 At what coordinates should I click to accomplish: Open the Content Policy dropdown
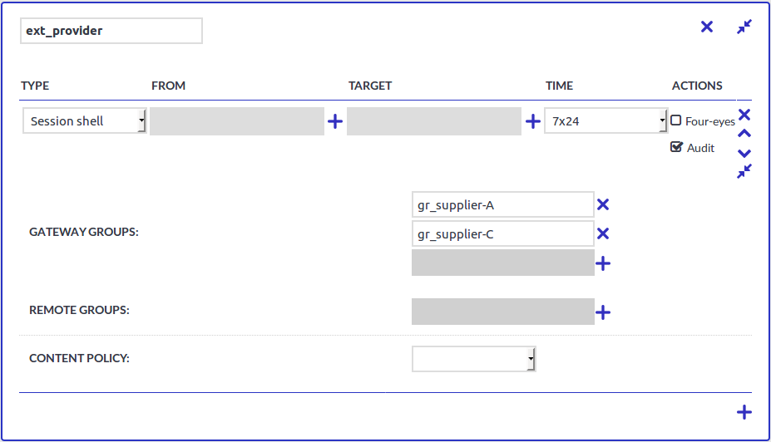point(474,359)
